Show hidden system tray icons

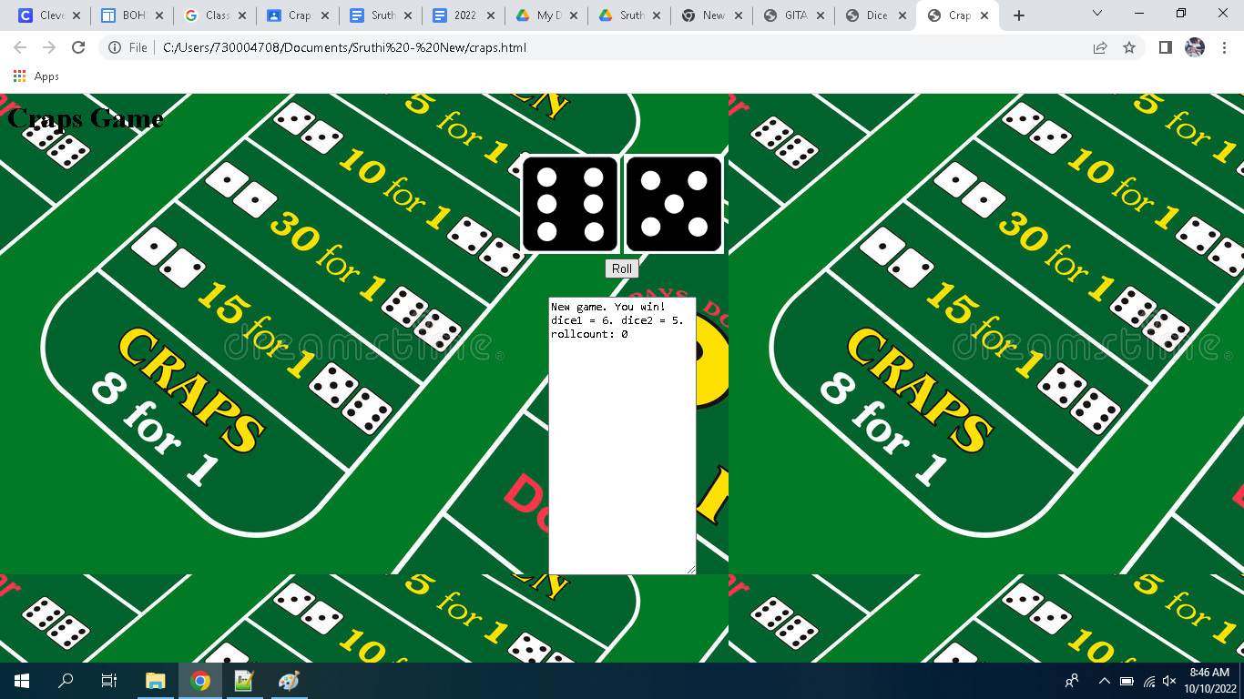pos(1105,681)
